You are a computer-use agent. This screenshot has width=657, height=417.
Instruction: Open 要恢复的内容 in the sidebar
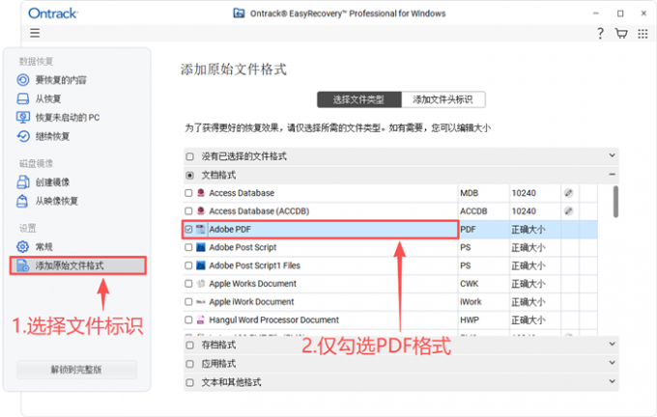pos(61,79)
